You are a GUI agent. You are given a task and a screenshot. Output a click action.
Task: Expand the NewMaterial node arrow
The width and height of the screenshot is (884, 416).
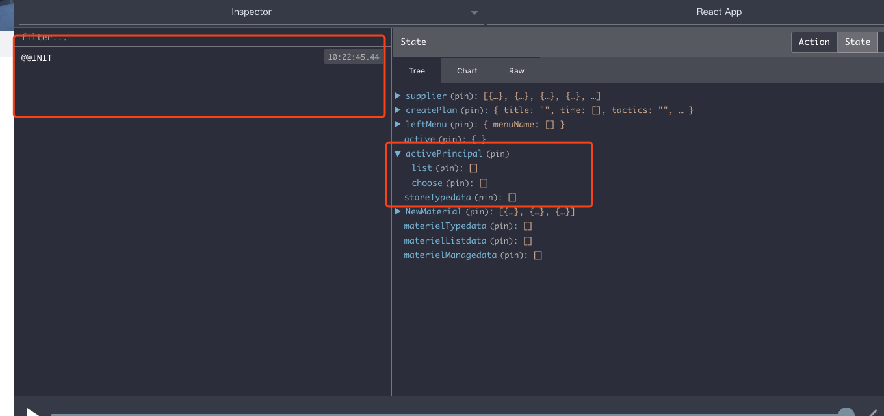[x=398, y=211]
